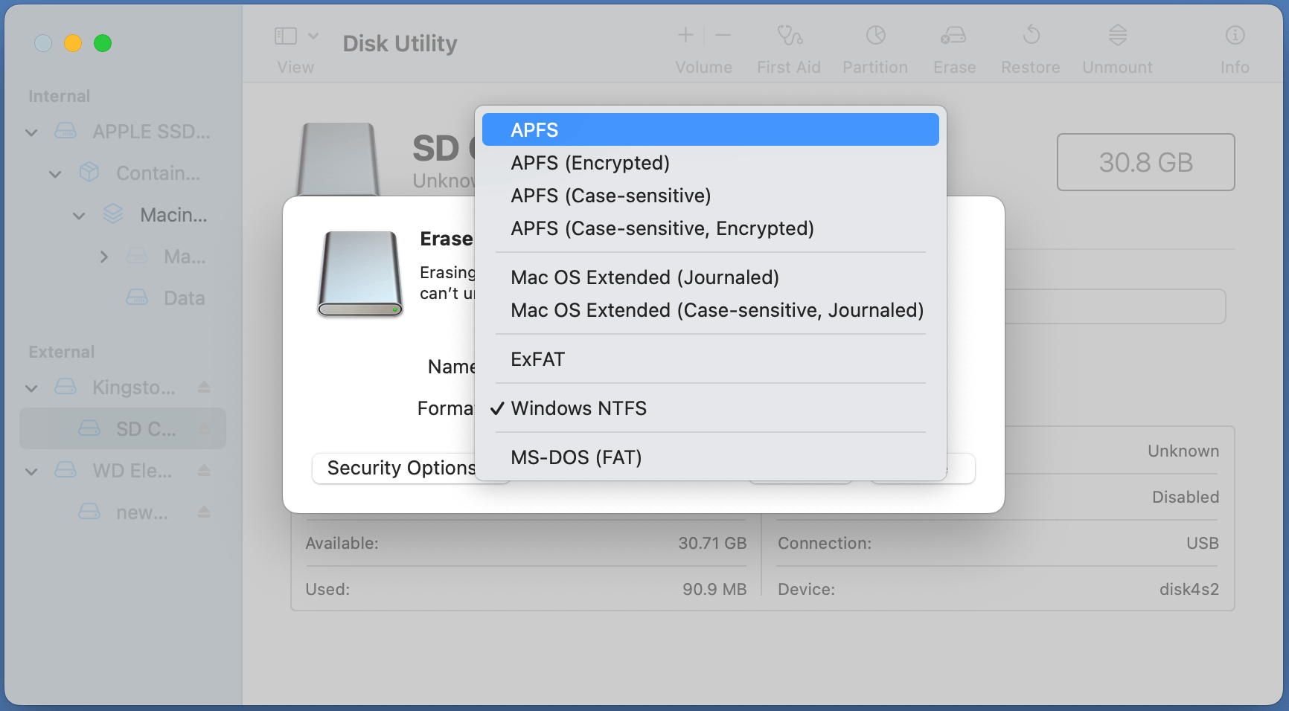The height and width of the screenshot is (711, 1289).
Task: Select the Data volume in sidebar
Action: pos(184,297)
